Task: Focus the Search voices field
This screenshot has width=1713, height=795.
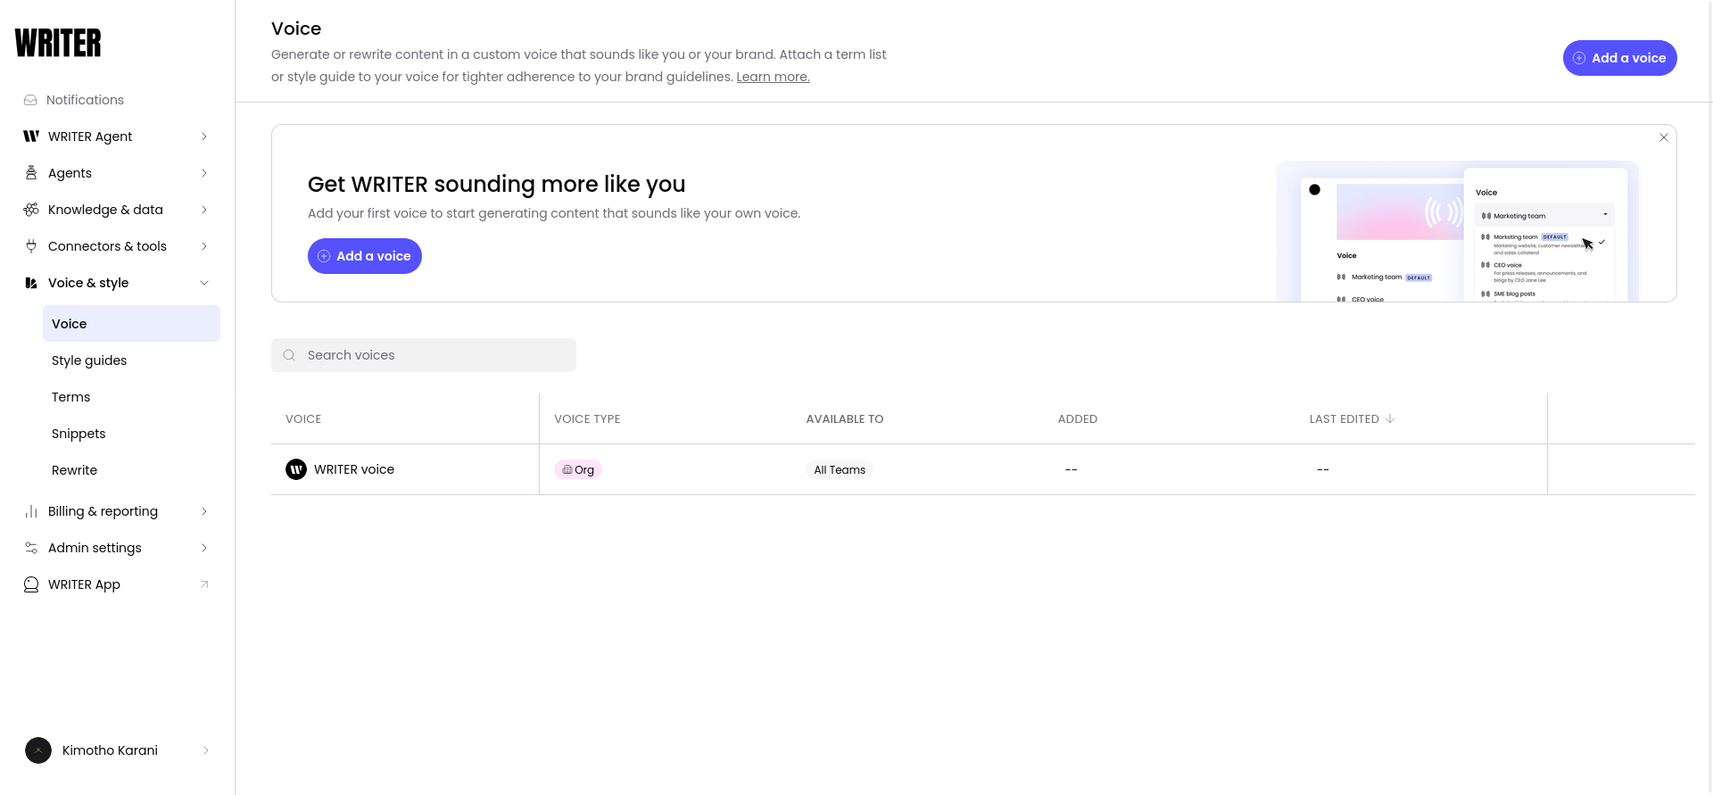Action: pos(424,355)
